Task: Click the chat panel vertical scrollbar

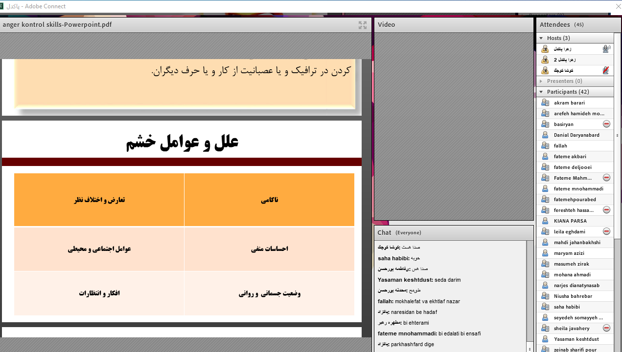Action: click(530, 293)
